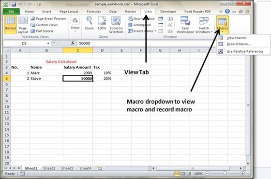Set zoom to 100% in ribbon
271x179 pixels.
(x=102, y=23)
